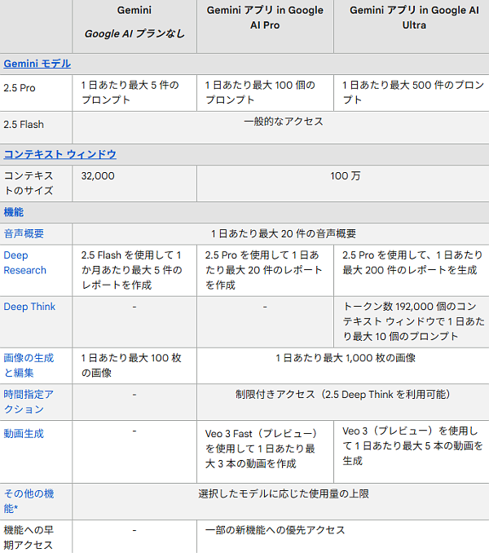Open the その他の機能* link
The image size is (489, 553).
(x=29, y=501)
